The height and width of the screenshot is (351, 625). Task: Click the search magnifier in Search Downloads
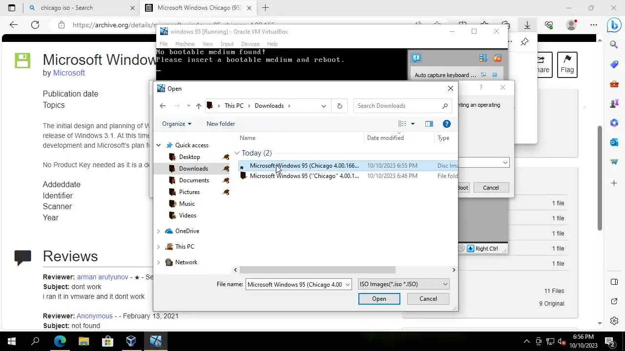point(445,106)
